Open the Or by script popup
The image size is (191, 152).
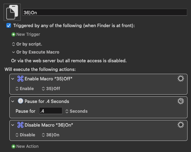(x=27, y=44)
